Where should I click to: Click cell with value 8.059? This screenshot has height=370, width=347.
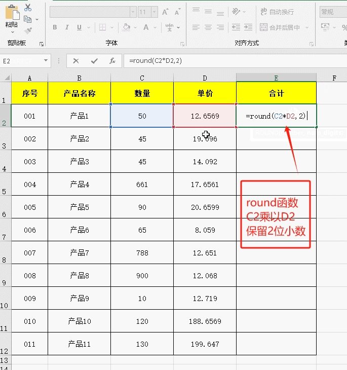(205, 230)
